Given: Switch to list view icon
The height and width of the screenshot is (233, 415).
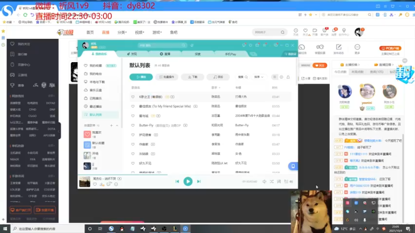Looking at the screenshot, I should coord(274,77).
